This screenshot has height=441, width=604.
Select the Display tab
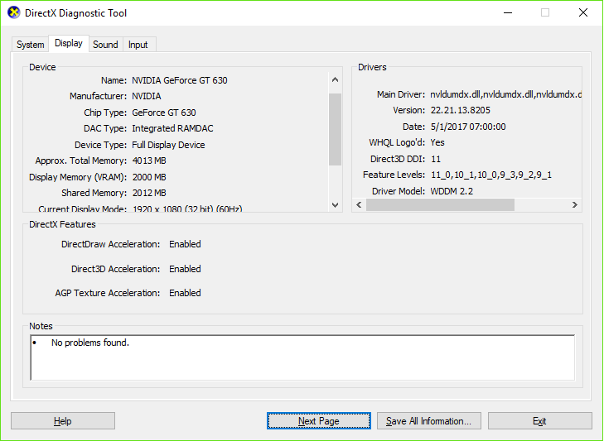68,44
